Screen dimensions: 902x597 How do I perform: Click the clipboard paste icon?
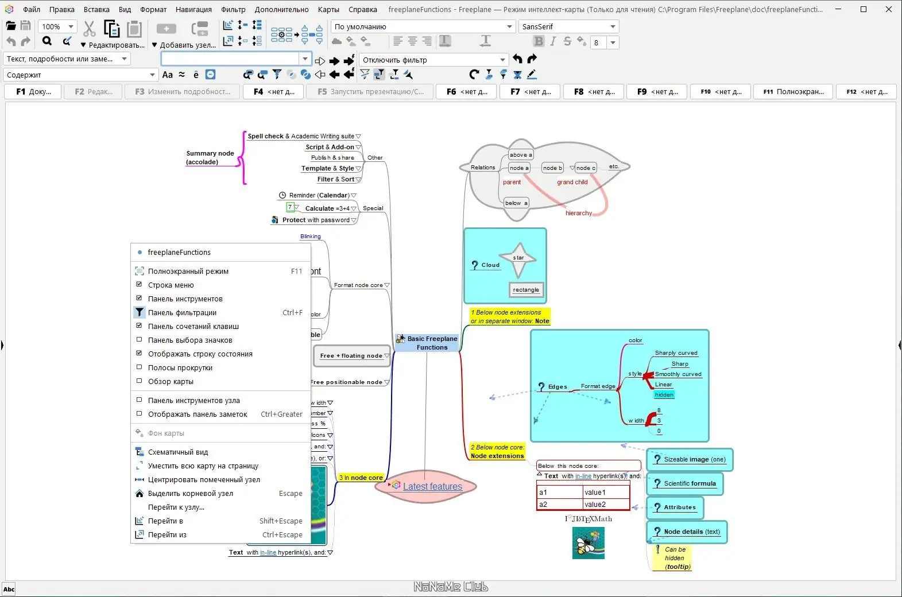tap(134, 29)
